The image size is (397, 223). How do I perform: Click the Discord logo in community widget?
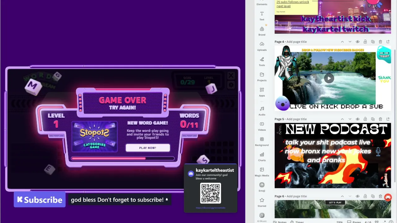point(191,174)
